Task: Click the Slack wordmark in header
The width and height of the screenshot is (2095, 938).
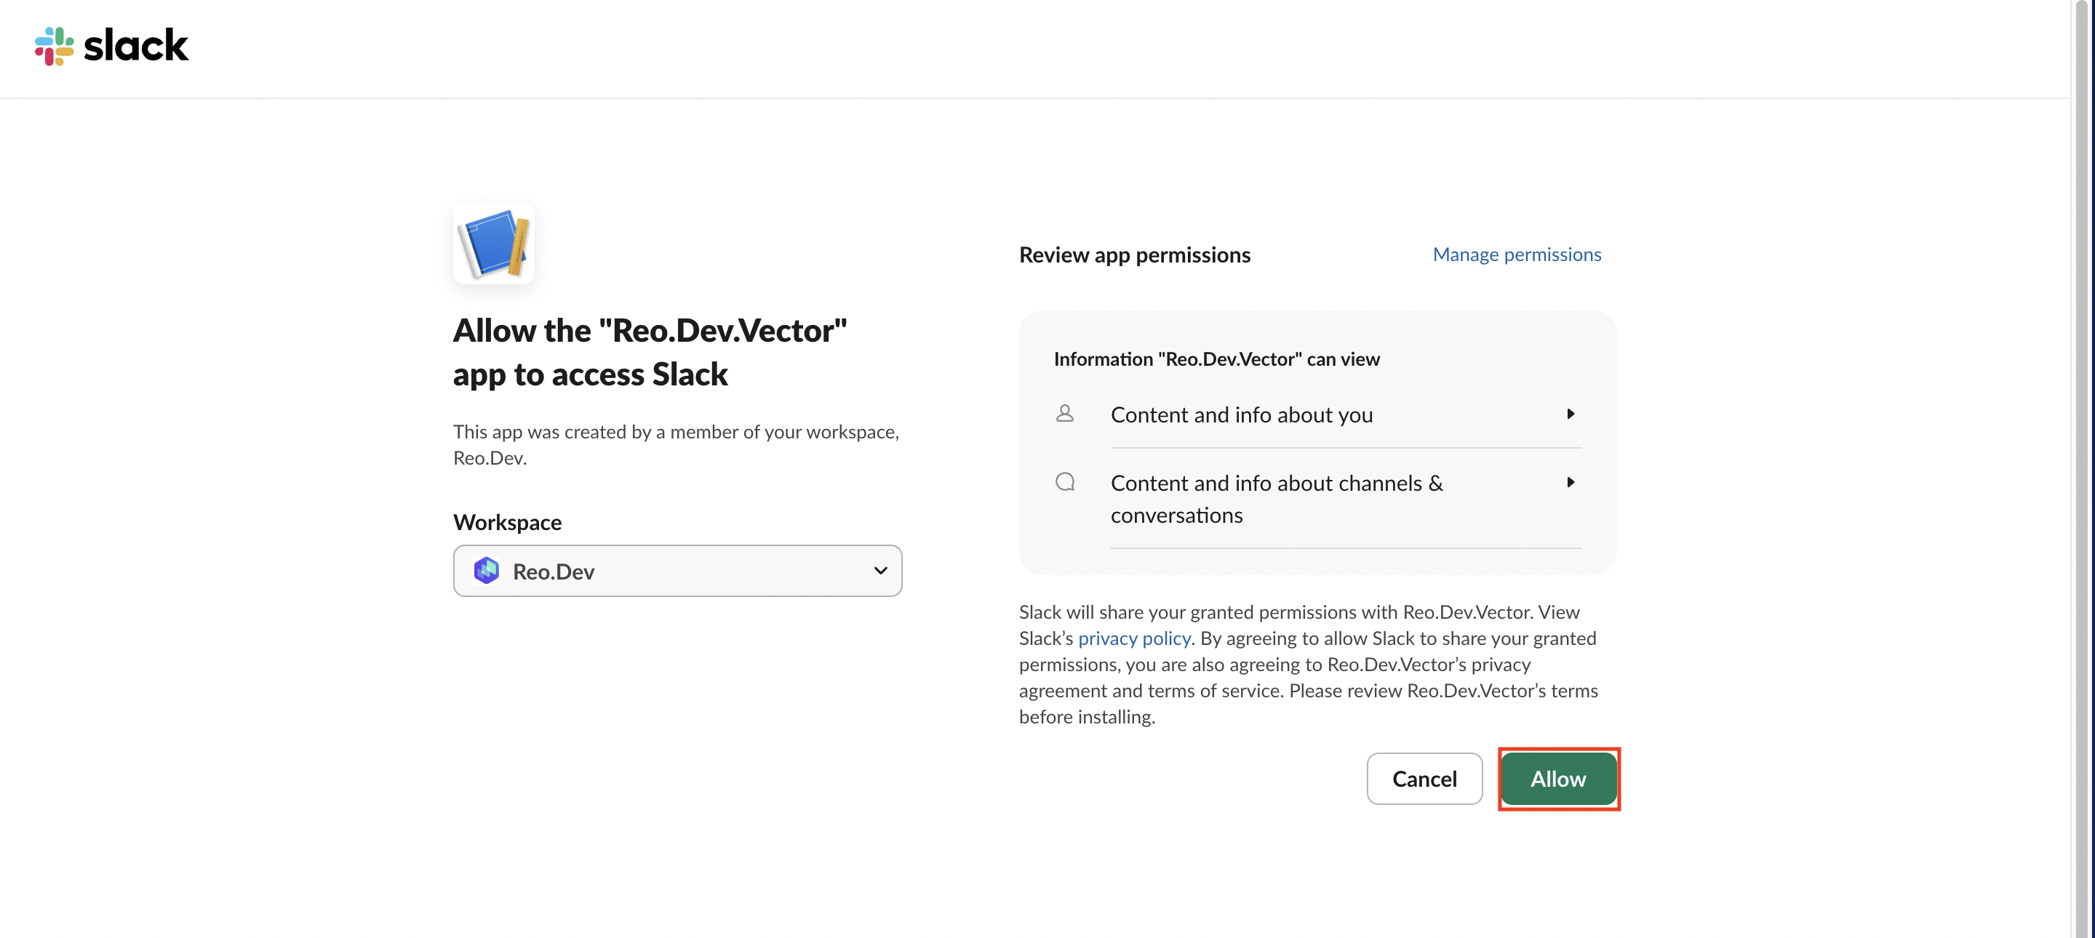Action: [x=136, y=46]
